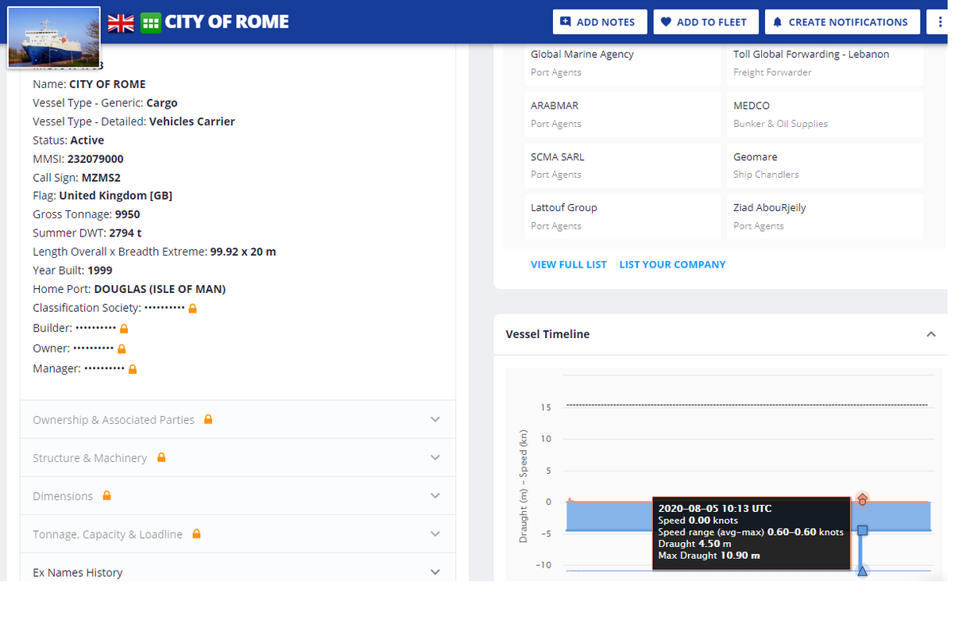
Task: Click the Status value Active
Action: pyautogui.click(x=87, y=140)
